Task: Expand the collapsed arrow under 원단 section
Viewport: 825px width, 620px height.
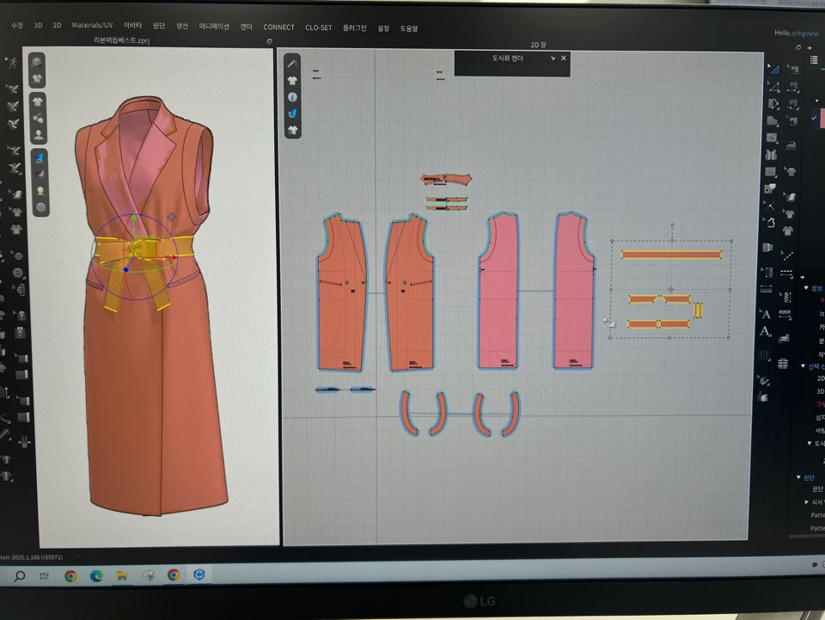Action: 806,501
